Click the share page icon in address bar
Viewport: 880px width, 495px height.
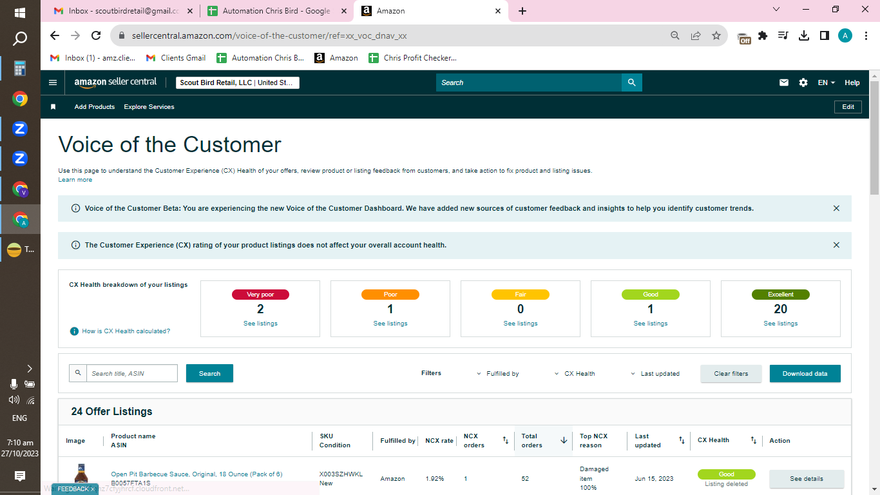(696, 35)
